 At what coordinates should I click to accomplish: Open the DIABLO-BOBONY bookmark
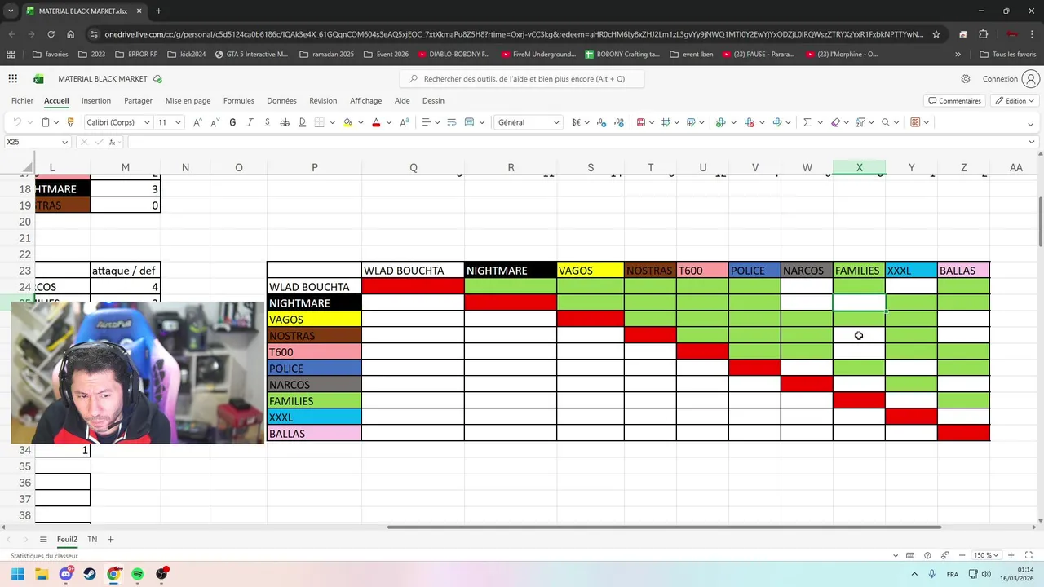click(x=453, y=55)
